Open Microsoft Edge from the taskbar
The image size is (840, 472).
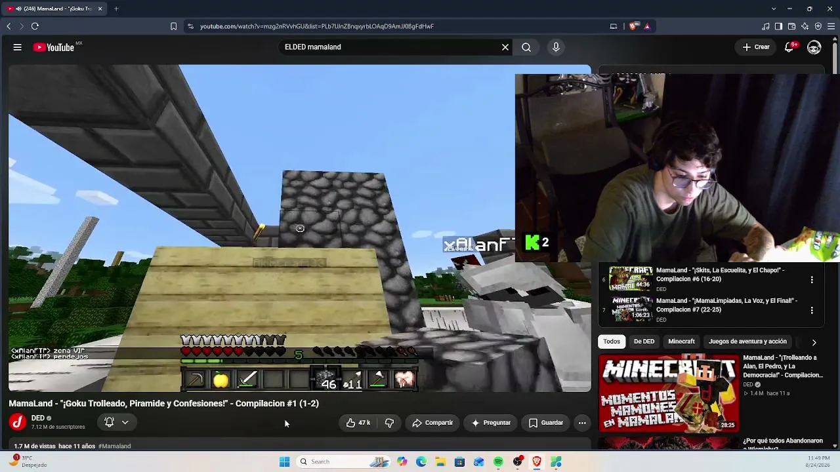coord(421,462)
